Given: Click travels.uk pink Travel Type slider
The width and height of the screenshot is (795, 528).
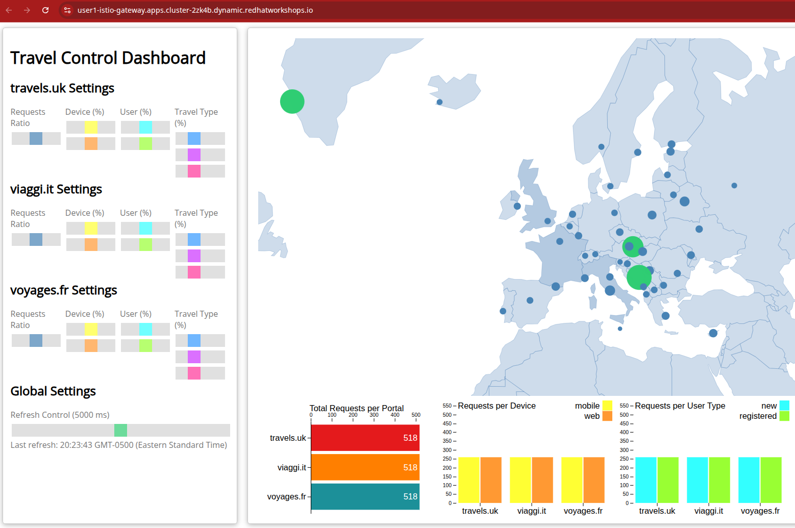Looking at the screenshot, I should (x=194, y=171).
